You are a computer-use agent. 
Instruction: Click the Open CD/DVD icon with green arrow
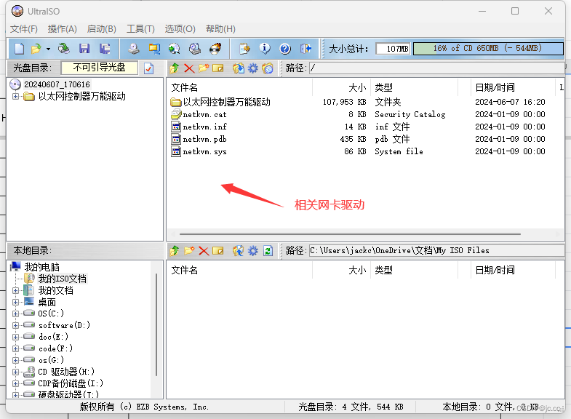click(64, 49)
